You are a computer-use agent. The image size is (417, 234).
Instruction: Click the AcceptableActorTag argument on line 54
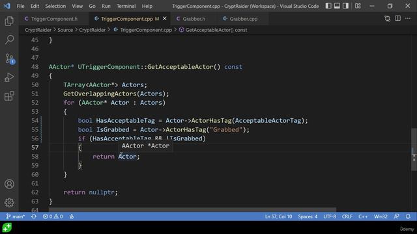[268, 120]
